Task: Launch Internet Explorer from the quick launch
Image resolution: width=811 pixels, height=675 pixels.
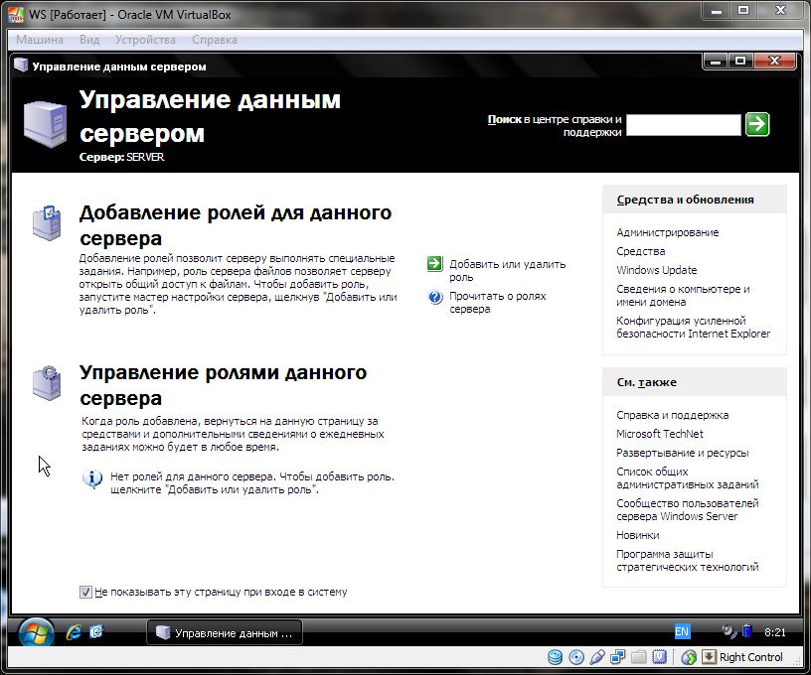Action: (x=74, y=631)
